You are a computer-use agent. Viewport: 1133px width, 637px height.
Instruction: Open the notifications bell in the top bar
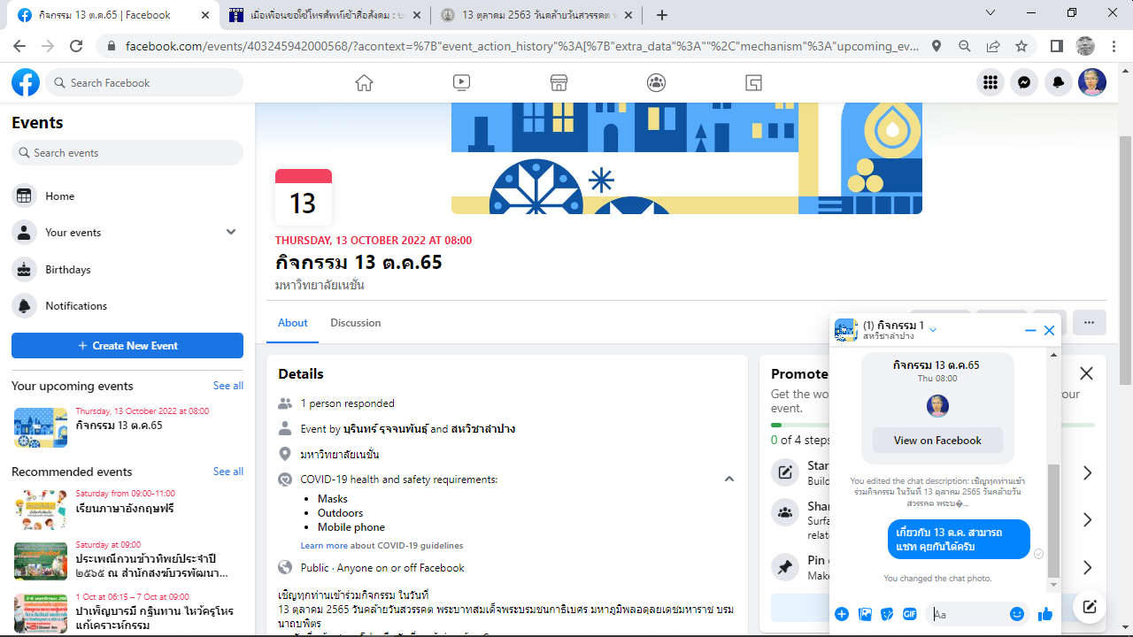1059,82
